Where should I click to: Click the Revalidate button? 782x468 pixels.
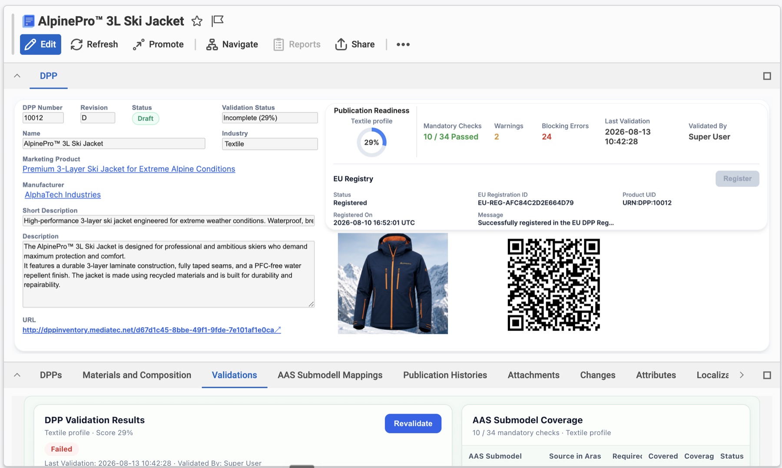(413, 424)
